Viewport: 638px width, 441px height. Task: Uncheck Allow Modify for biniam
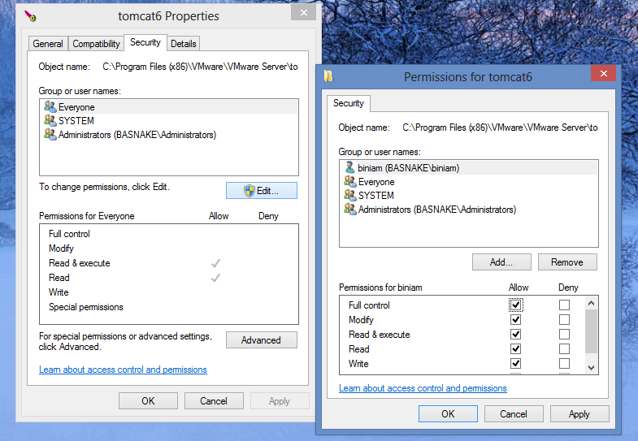(515, 319)
